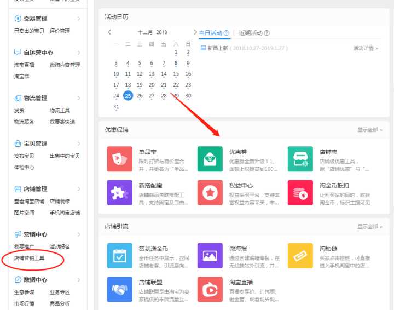Open the 淘宝直播 red play icon
Image resolution: width=394 pixels, height=310 pixels.
point(210,289)
